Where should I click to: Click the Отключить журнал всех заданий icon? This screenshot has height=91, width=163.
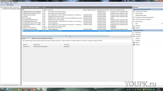pyautogui.click(x=134, y=19)
